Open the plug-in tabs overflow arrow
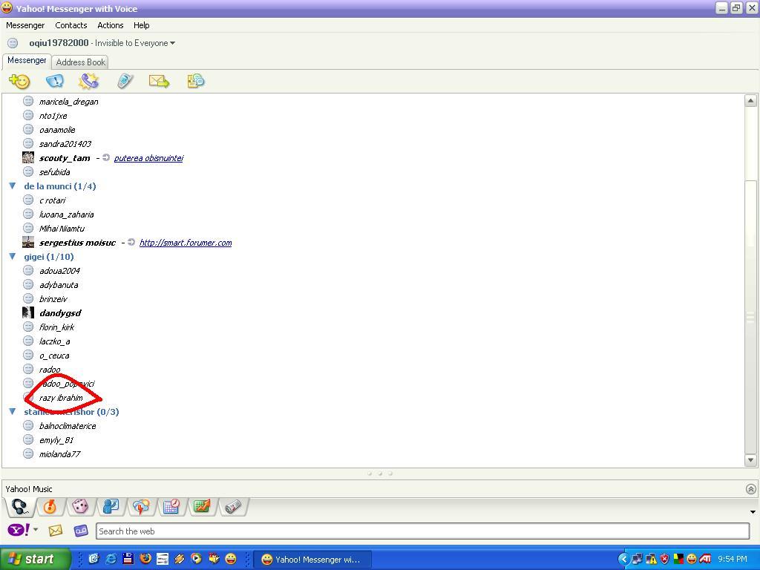The image size is (760, 570). [x=753, y=512]
